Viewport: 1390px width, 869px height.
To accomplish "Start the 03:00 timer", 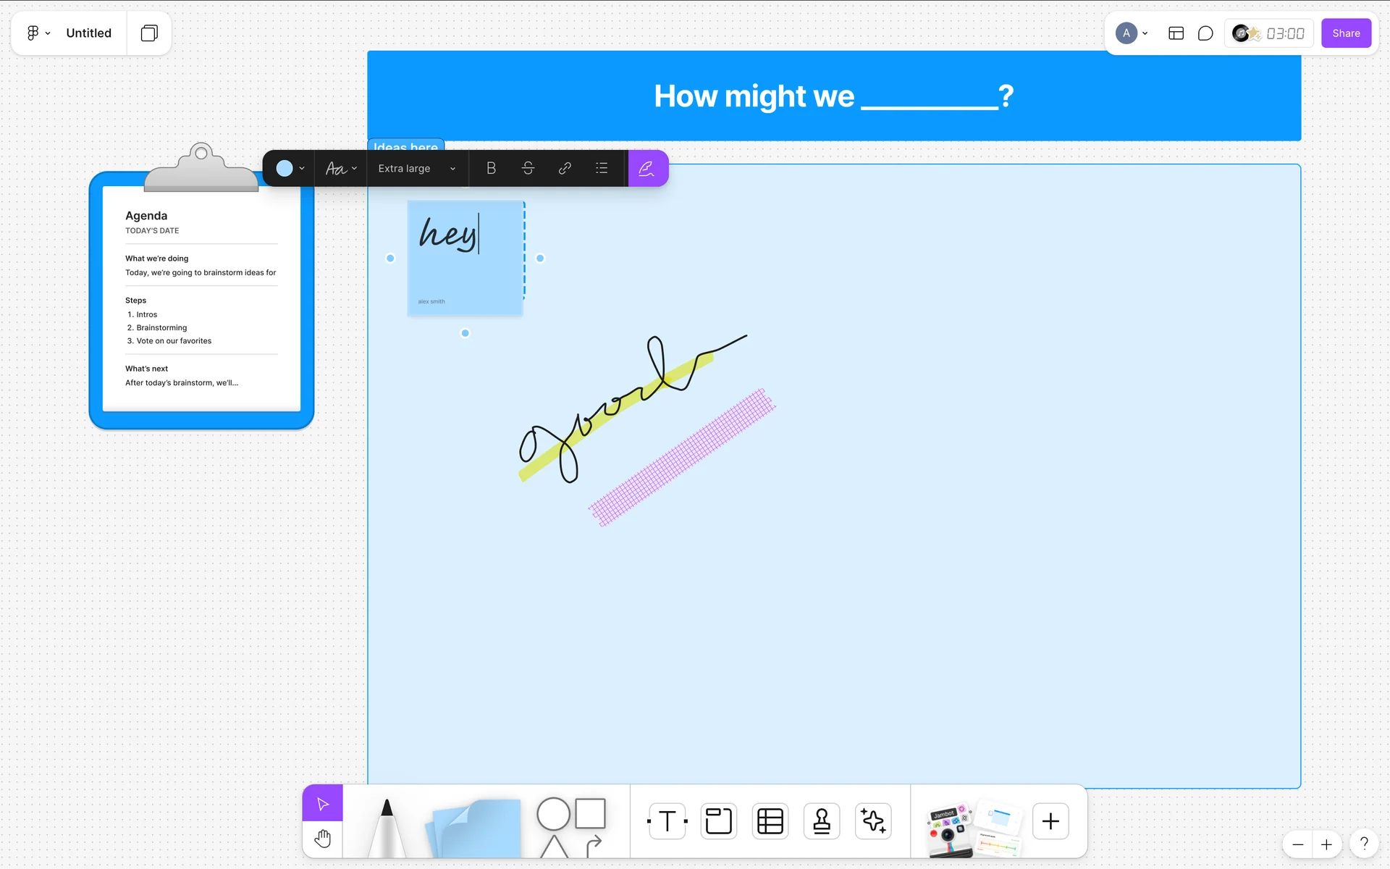I will coord(1284,33).
